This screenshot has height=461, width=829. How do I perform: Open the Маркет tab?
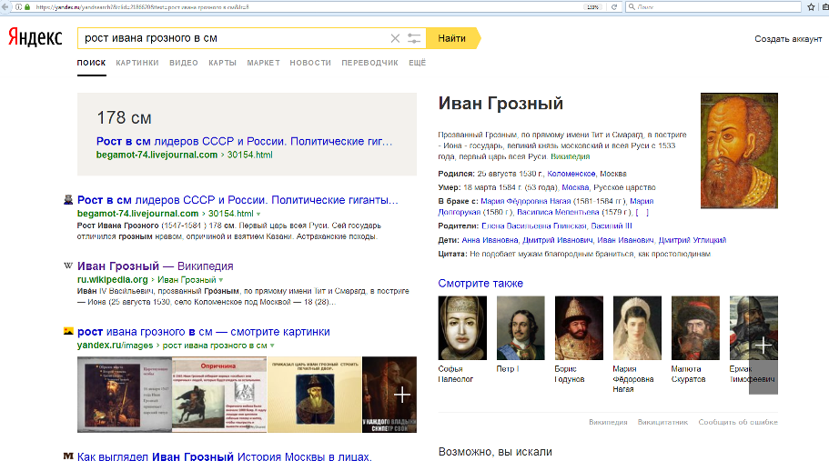click(263, 63)
